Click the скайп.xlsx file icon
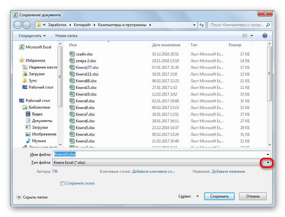Screen dimensions: 285x217 [72, 54]
